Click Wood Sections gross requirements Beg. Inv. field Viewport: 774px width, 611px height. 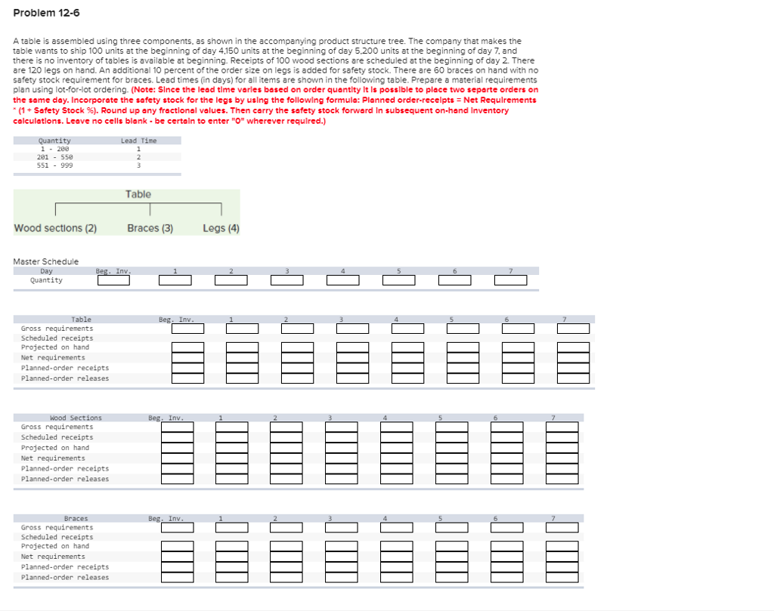(177, 427)
